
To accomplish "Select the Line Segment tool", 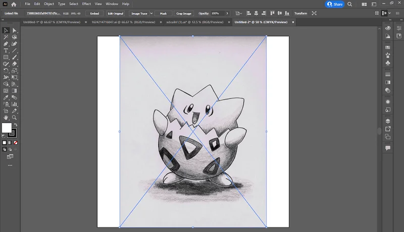I will point(15,50).
